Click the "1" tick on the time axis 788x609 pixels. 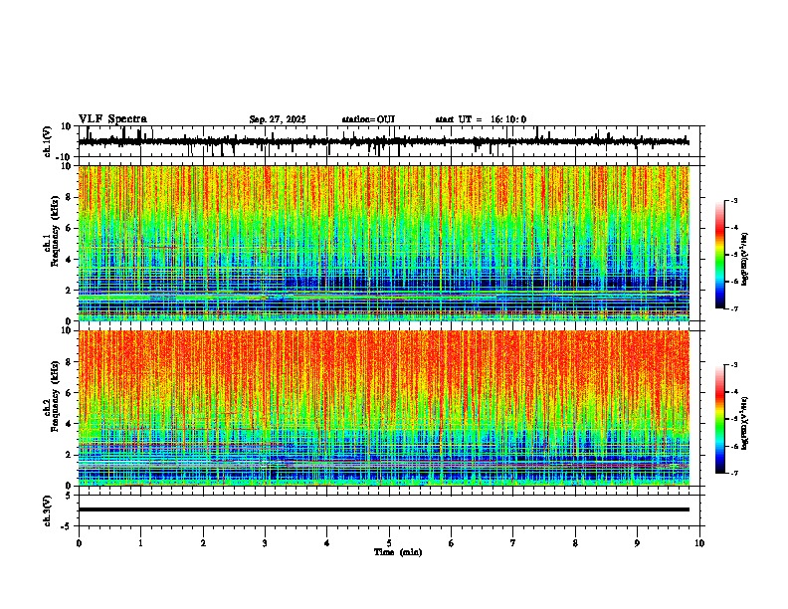[x=140, y=543]
